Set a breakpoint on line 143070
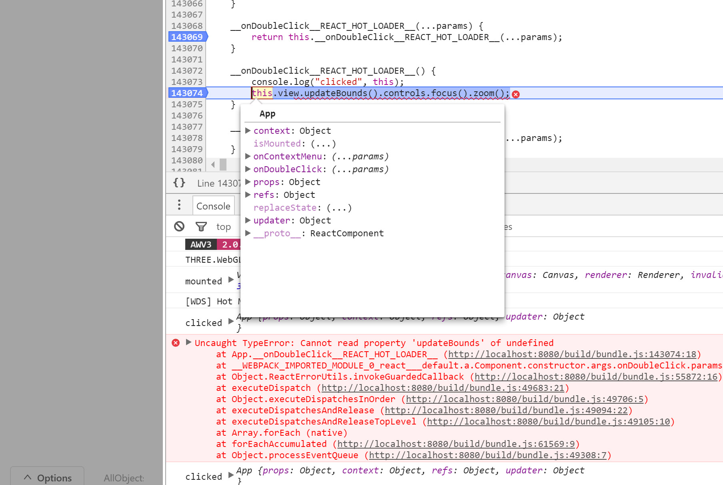The height and width of the screenshot is (485, 723). (187, 48)
